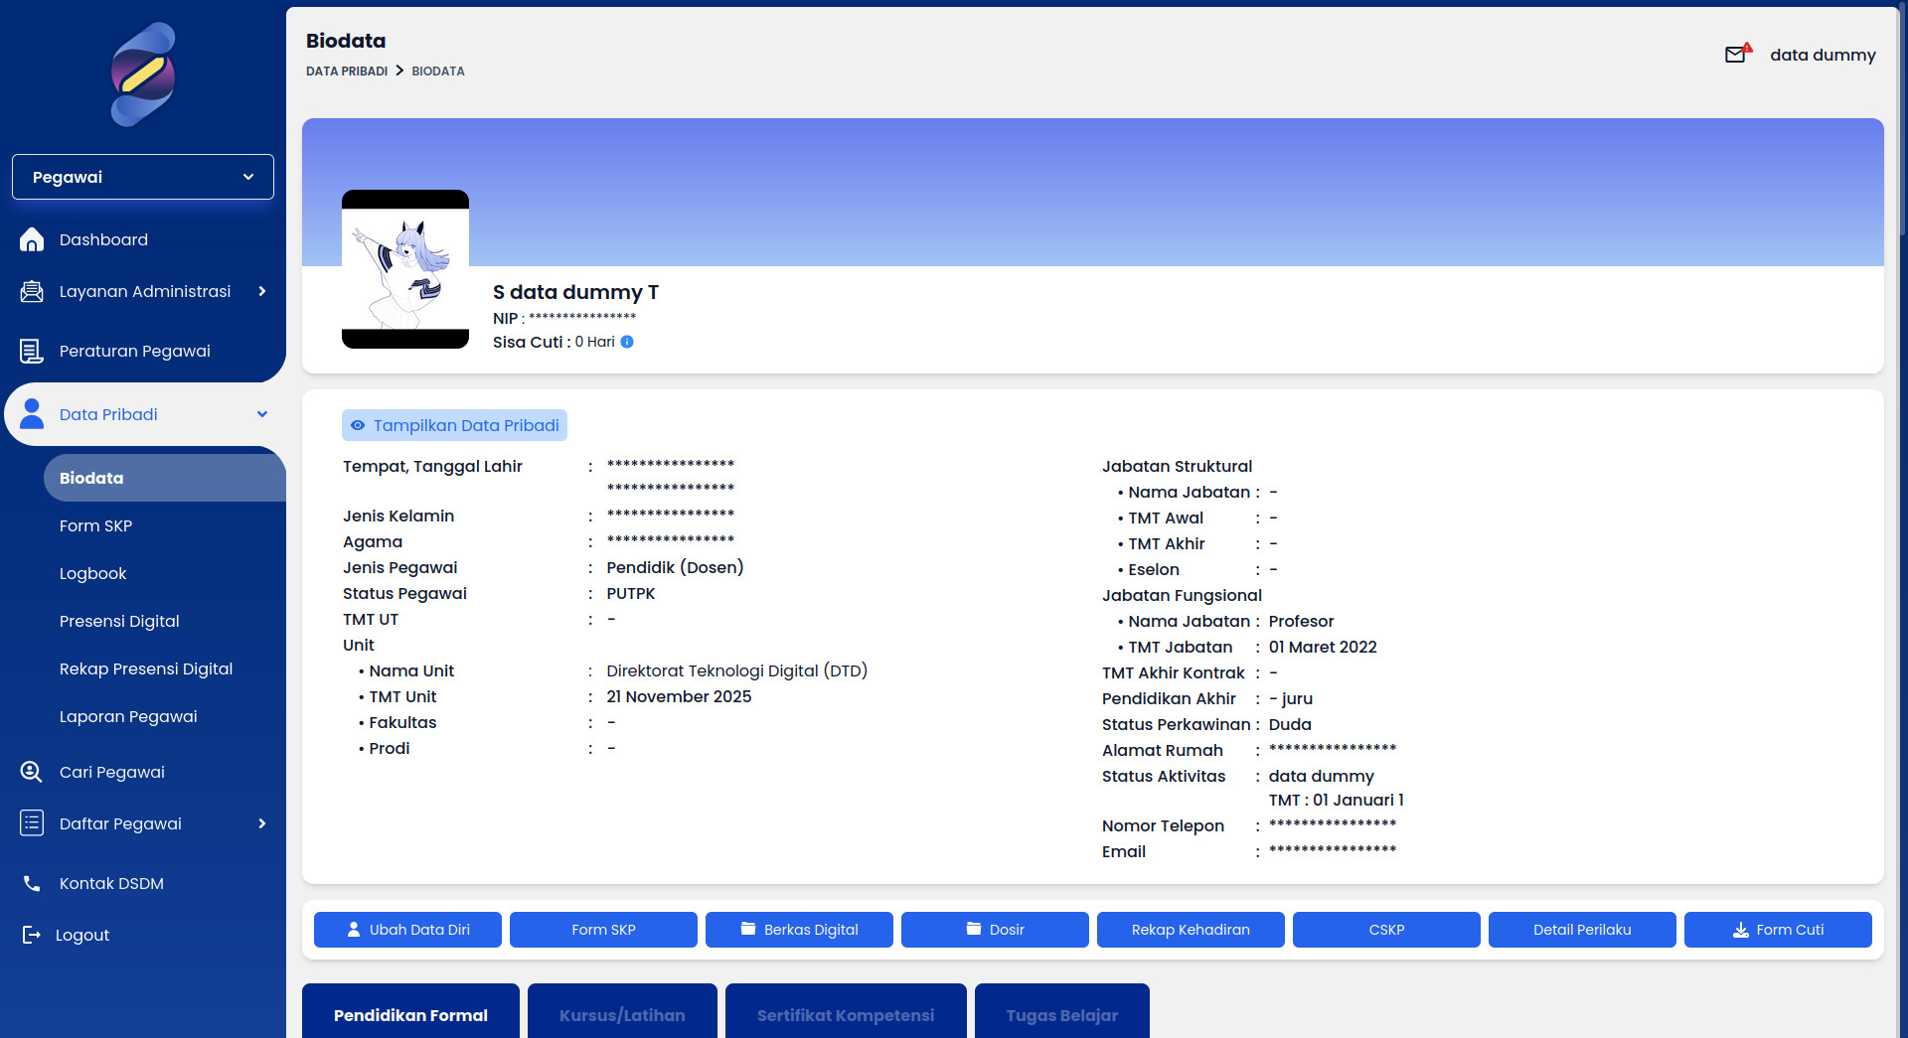This screenshot has width=1908, height=1038.
Task: Click 'S data dummy T' name
Action: coord(575,292)
